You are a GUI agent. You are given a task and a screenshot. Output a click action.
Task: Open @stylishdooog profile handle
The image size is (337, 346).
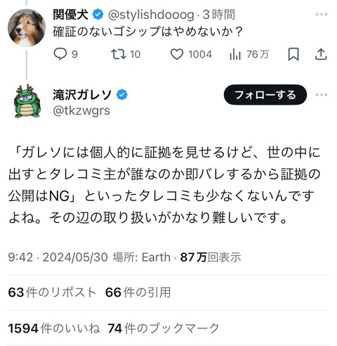coord(151,15)
